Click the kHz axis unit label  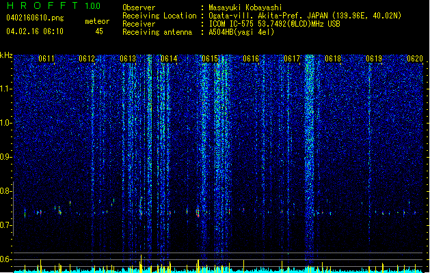click(6, 55)
